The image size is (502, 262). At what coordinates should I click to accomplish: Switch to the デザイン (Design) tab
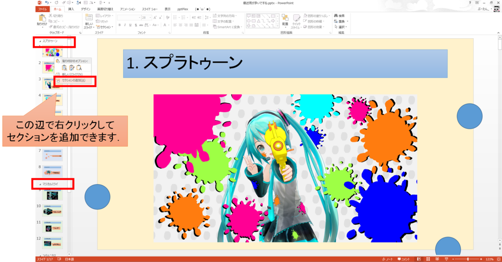85,9
